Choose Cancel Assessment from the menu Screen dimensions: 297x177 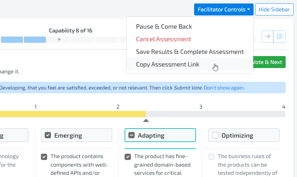[x=163, y=39]
